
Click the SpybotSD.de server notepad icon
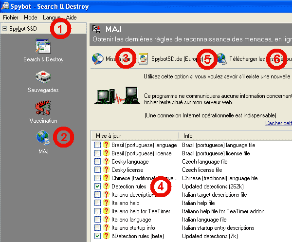[143, 59]
